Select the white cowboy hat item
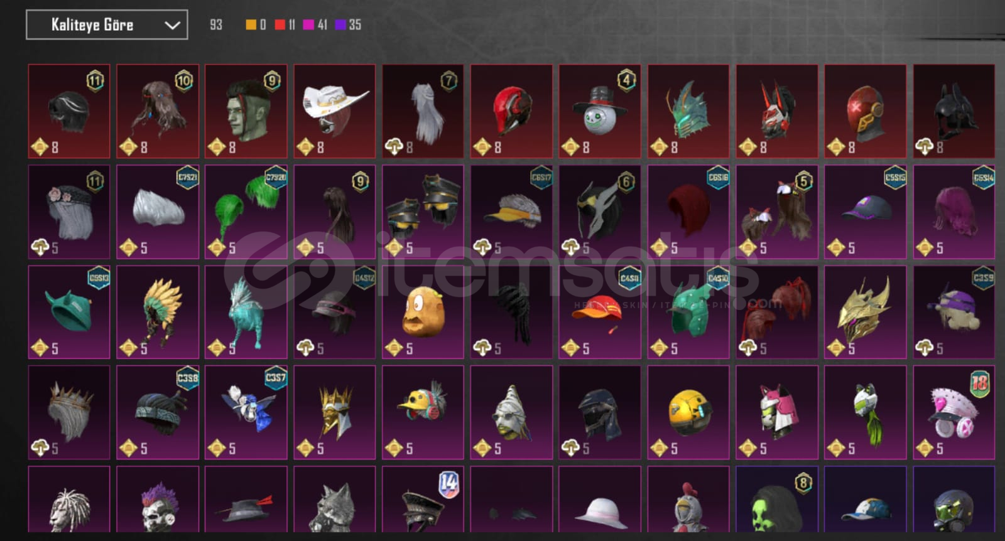 pyautogui.click(x=334, y=111)
